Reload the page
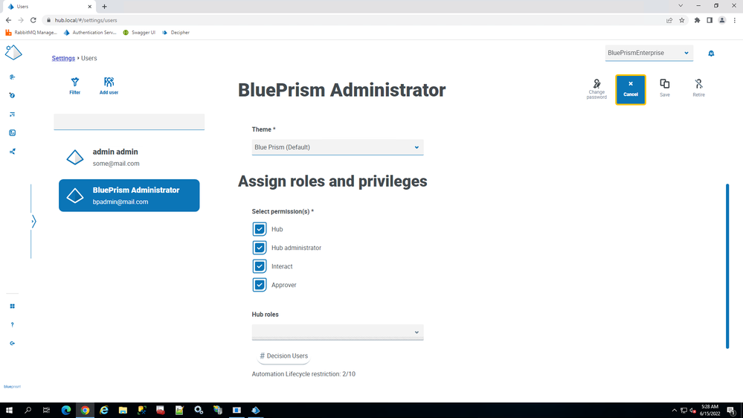Viewport: 743px width, 418px height. 33,20
